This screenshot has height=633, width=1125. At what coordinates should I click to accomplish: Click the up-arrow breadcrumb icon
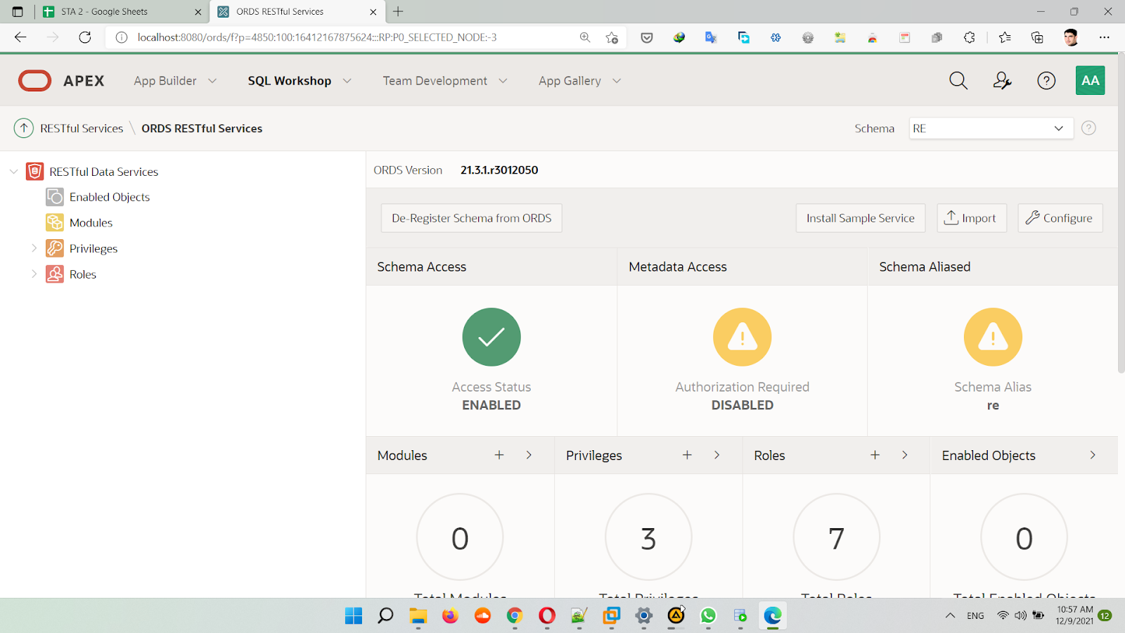click(x=24, y=128)
